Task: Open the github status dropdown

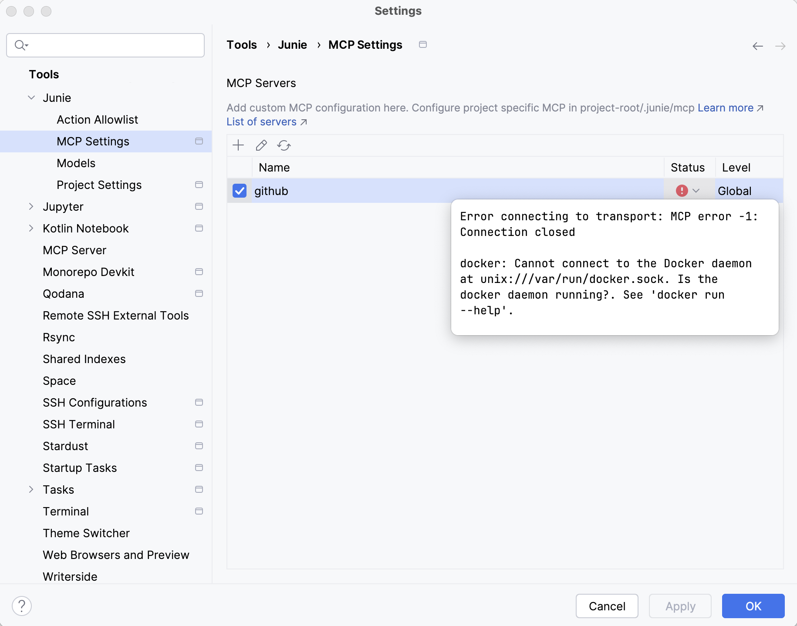Action: 697,191
